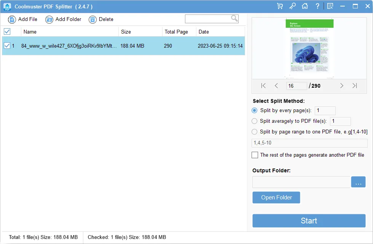
Task: Click the feedback log icon in the titlebar
Action: pos(330,6)
